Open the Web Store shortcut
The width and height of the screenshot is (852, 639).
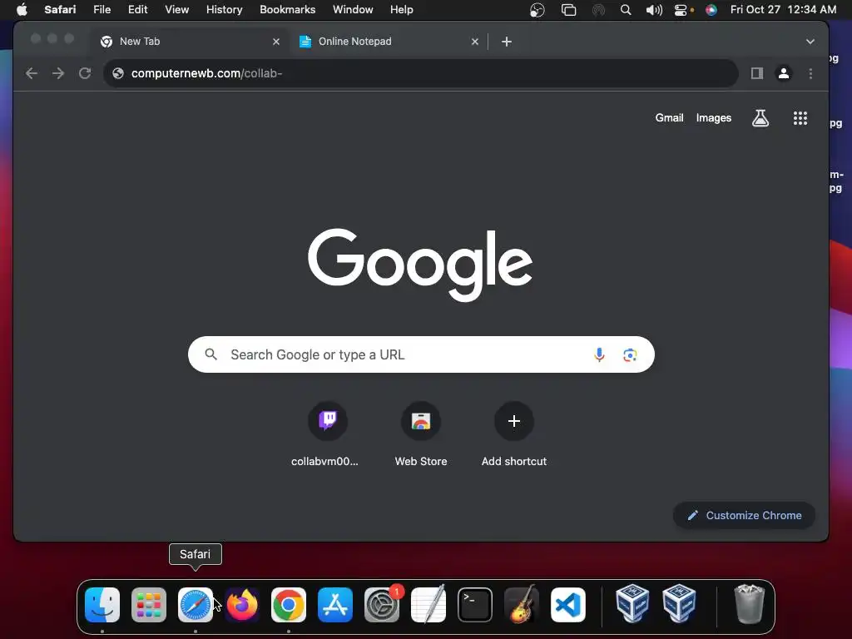coord(421,433)
